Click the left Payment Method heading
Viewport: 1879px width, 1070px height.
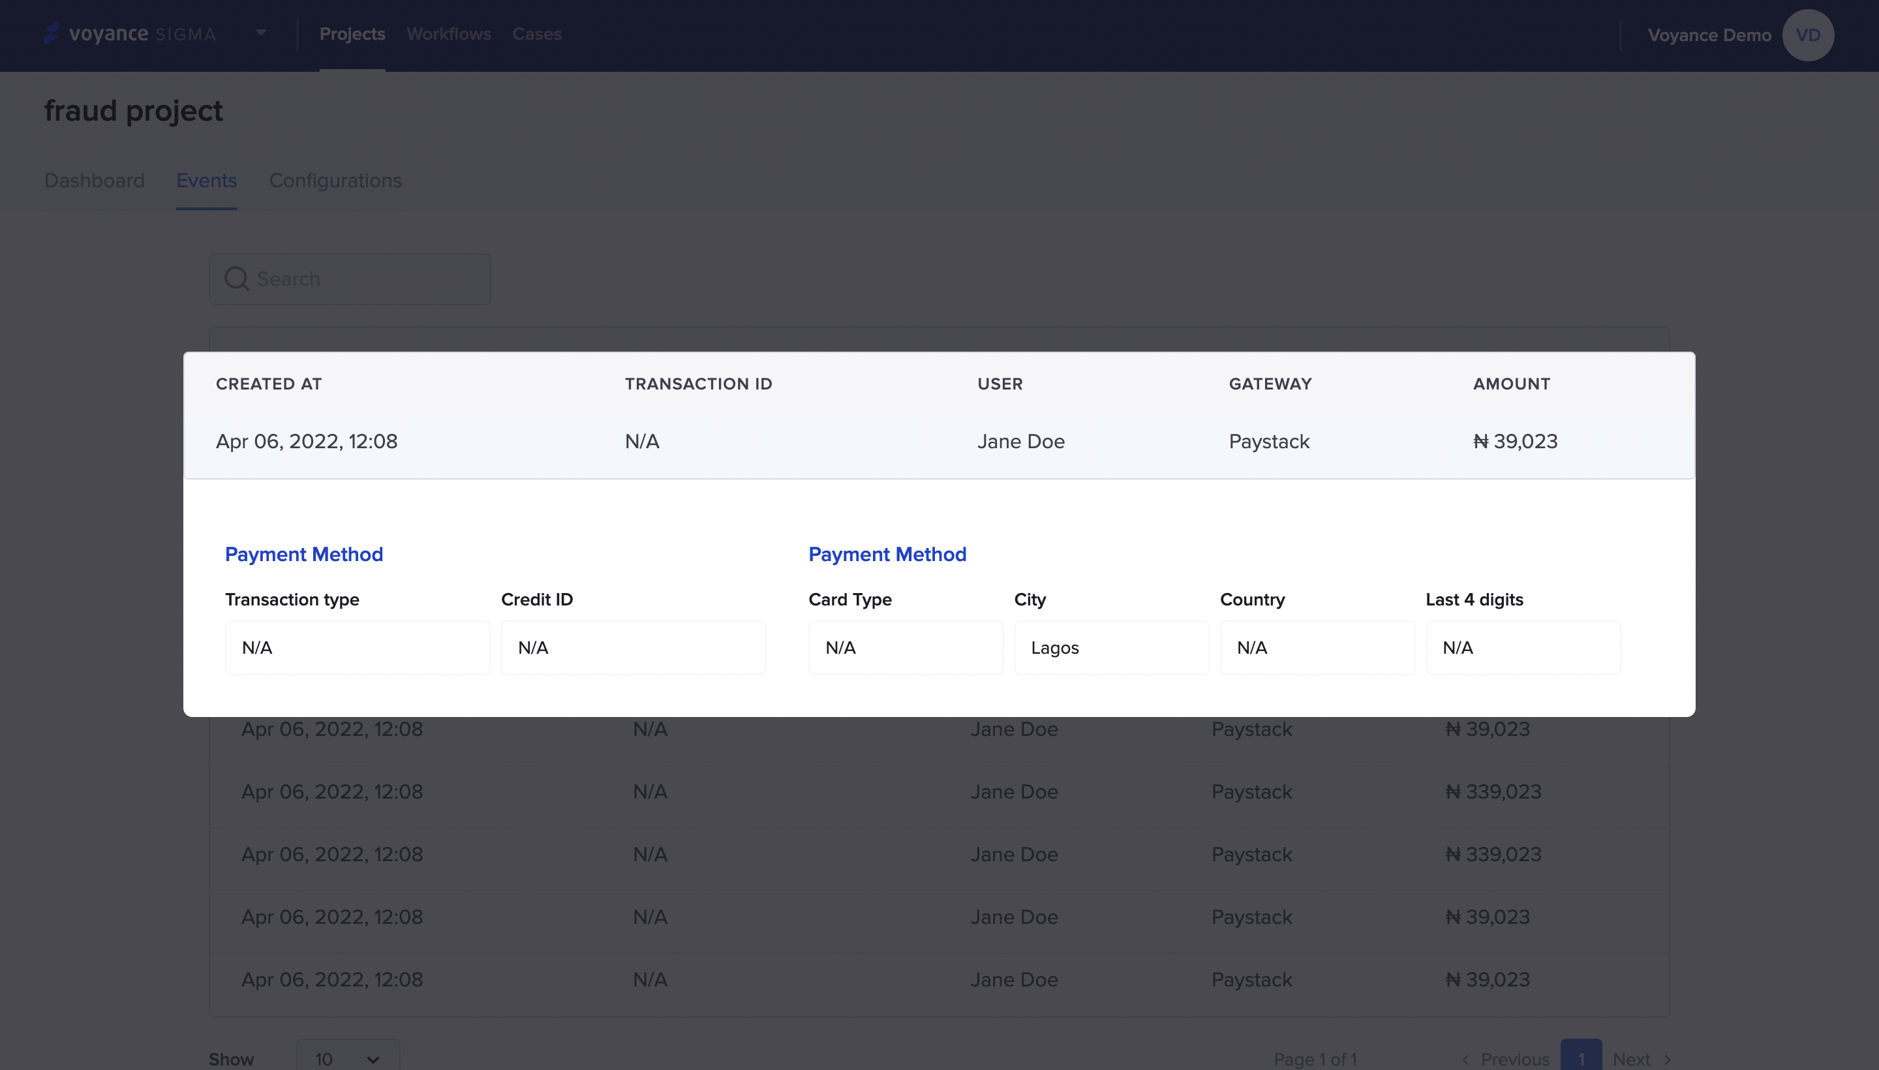[303, 554]
